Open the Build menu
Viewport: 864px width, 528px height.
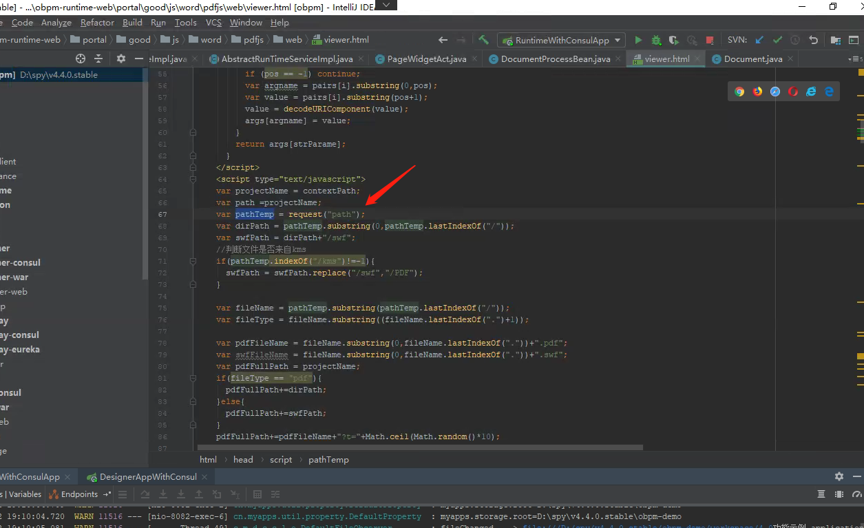[x=132, y=23]
